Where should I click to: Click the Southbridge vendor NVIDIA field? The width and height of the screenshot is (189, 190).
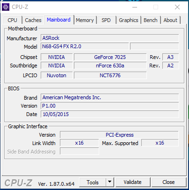57,66
